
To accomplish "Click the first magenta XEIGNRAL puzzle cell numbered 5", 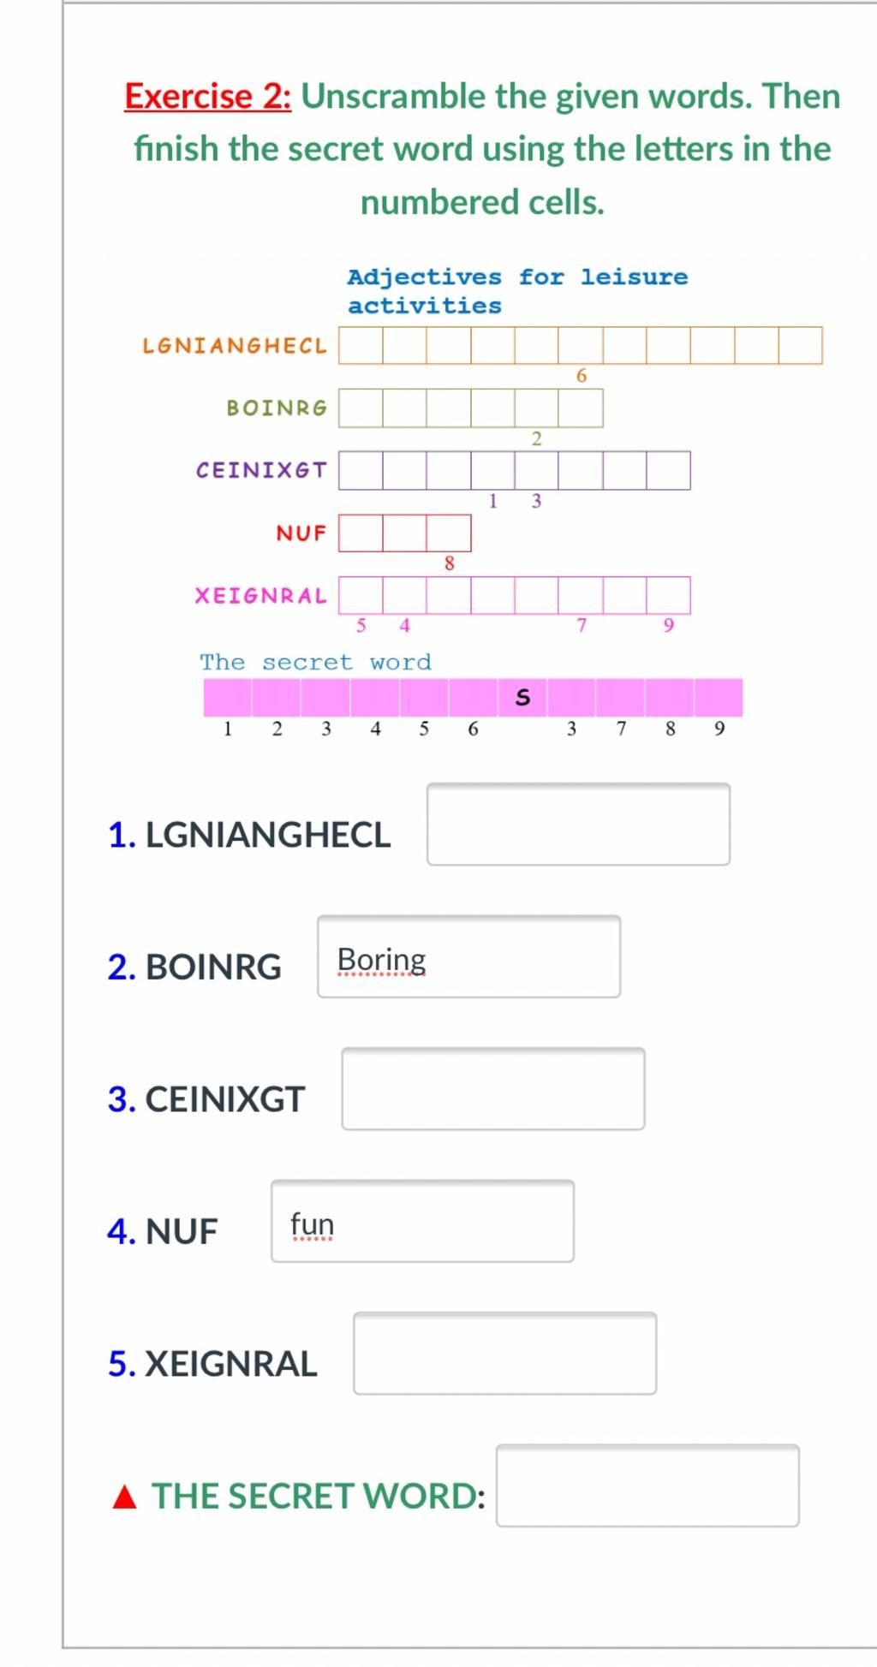I will coord(361,595).
